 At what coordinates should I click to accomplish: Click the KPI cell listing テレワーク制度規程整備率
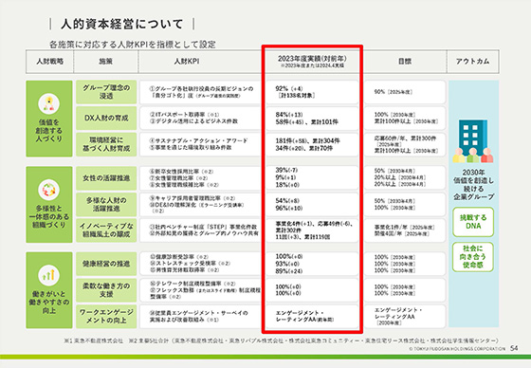pyautogui.click(x=200, y=290)
